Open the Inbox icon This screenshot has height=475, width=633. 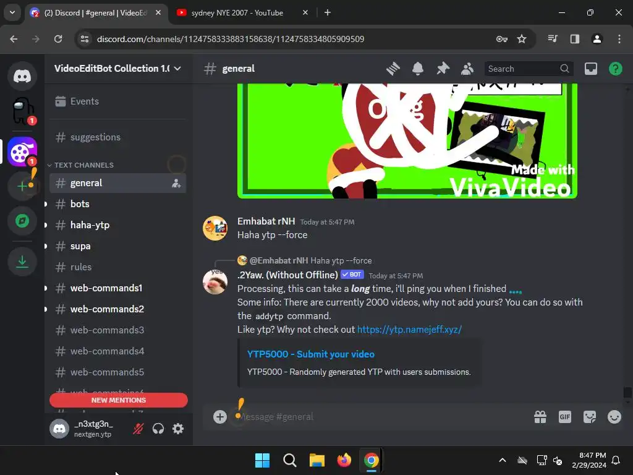point(590,69)
